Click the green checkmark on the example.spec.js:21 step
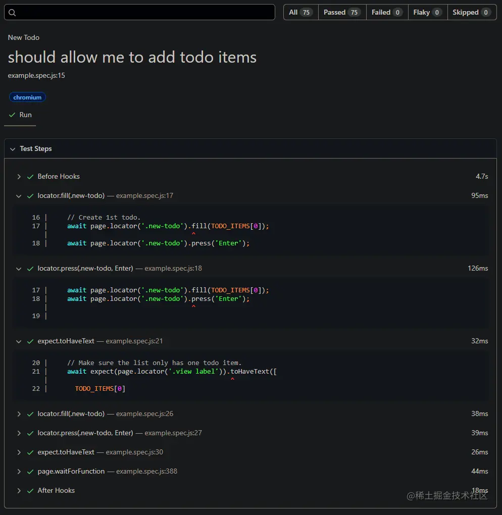 click(x=30, y=341)
